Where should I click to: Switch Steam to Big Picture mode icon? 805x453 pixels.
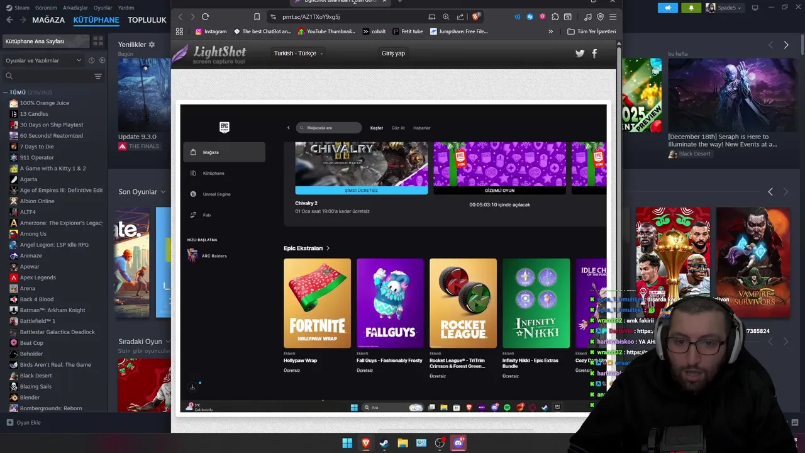coord(755,8)
